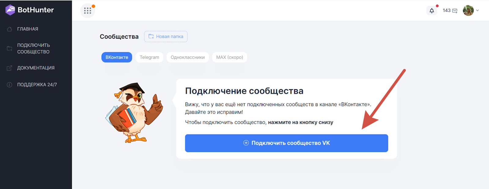Click the BotHunter bird logo icon
The height and width of the screenshot is (189, 489).
10,10
